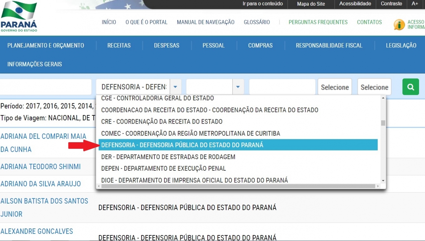
Task: Open Mapa do Site link
Action: click(x=311, y=4)
